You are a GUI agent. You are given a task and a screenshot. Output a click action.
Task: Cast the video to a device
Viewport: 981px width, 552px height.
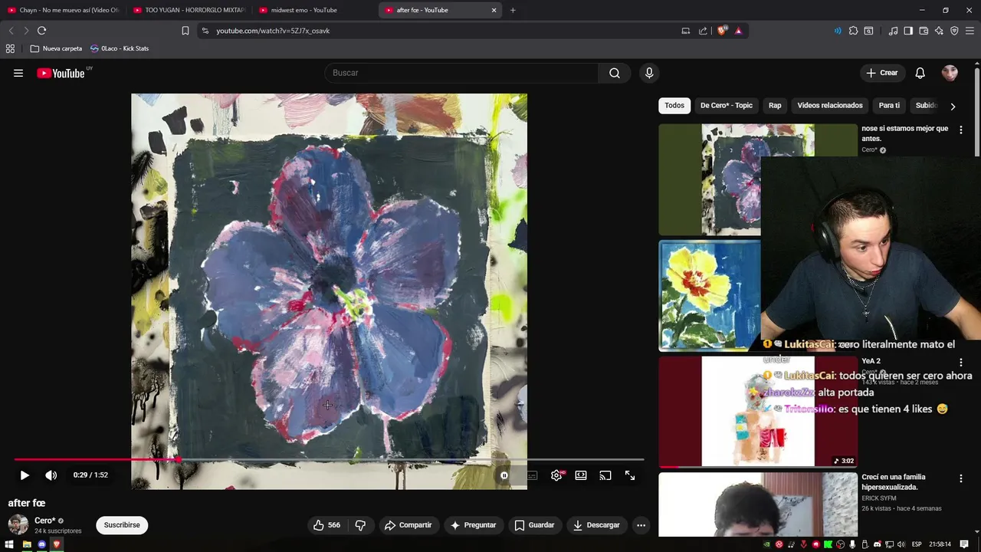pyautogui.click(x=605, y=475)
